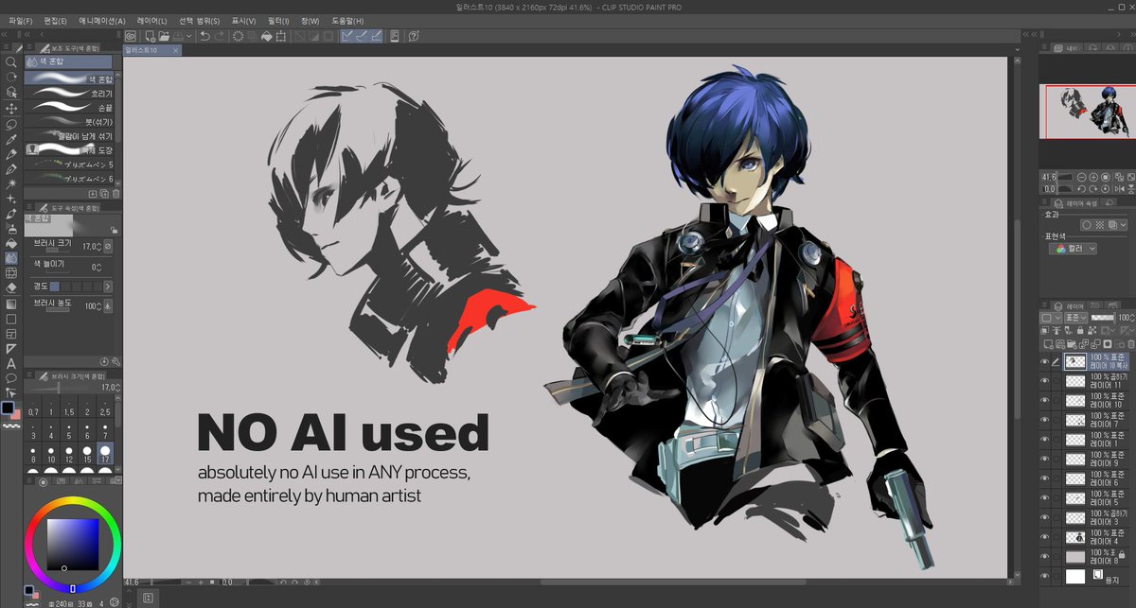
Task: Open the 레이어(L) menu
Action: pos(151,20)
